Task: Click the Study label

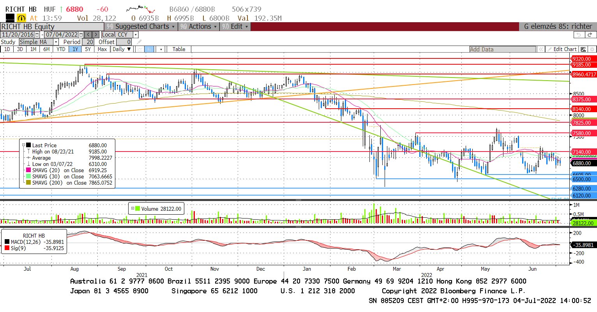Action: pyautogui.click(x=8, y=42)
